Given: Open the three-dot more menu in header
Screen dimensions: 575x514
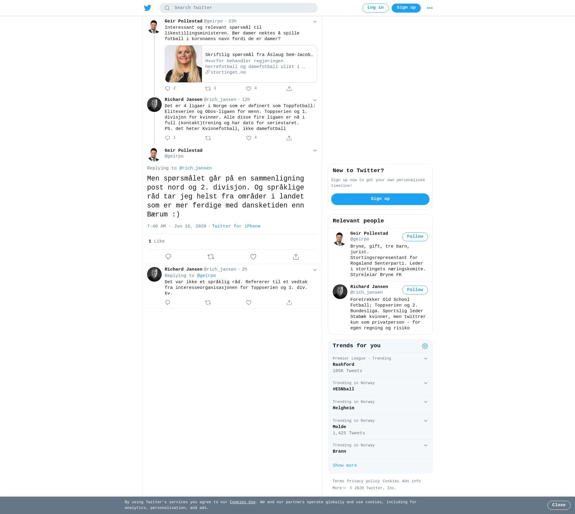Looking at the screenshot, I should pos(430,8).
